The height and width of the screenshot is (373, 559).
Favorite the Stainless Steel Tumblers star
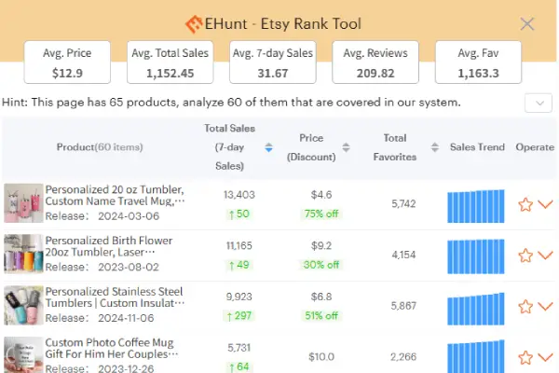click(x=525, y=307)
